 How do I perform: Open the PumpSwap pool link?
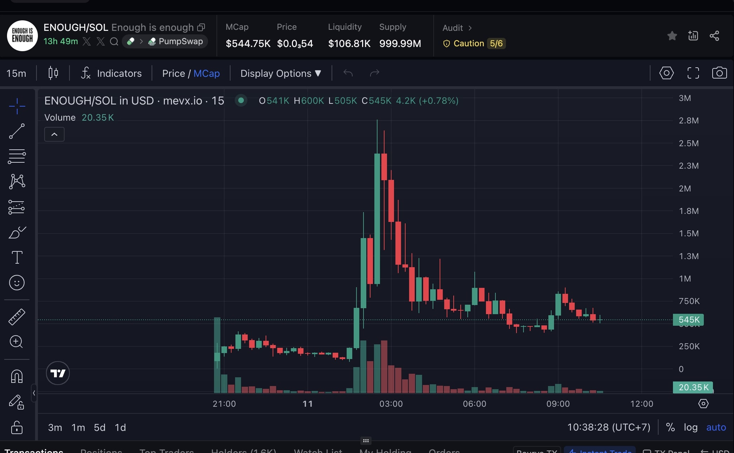pos(176,41)
